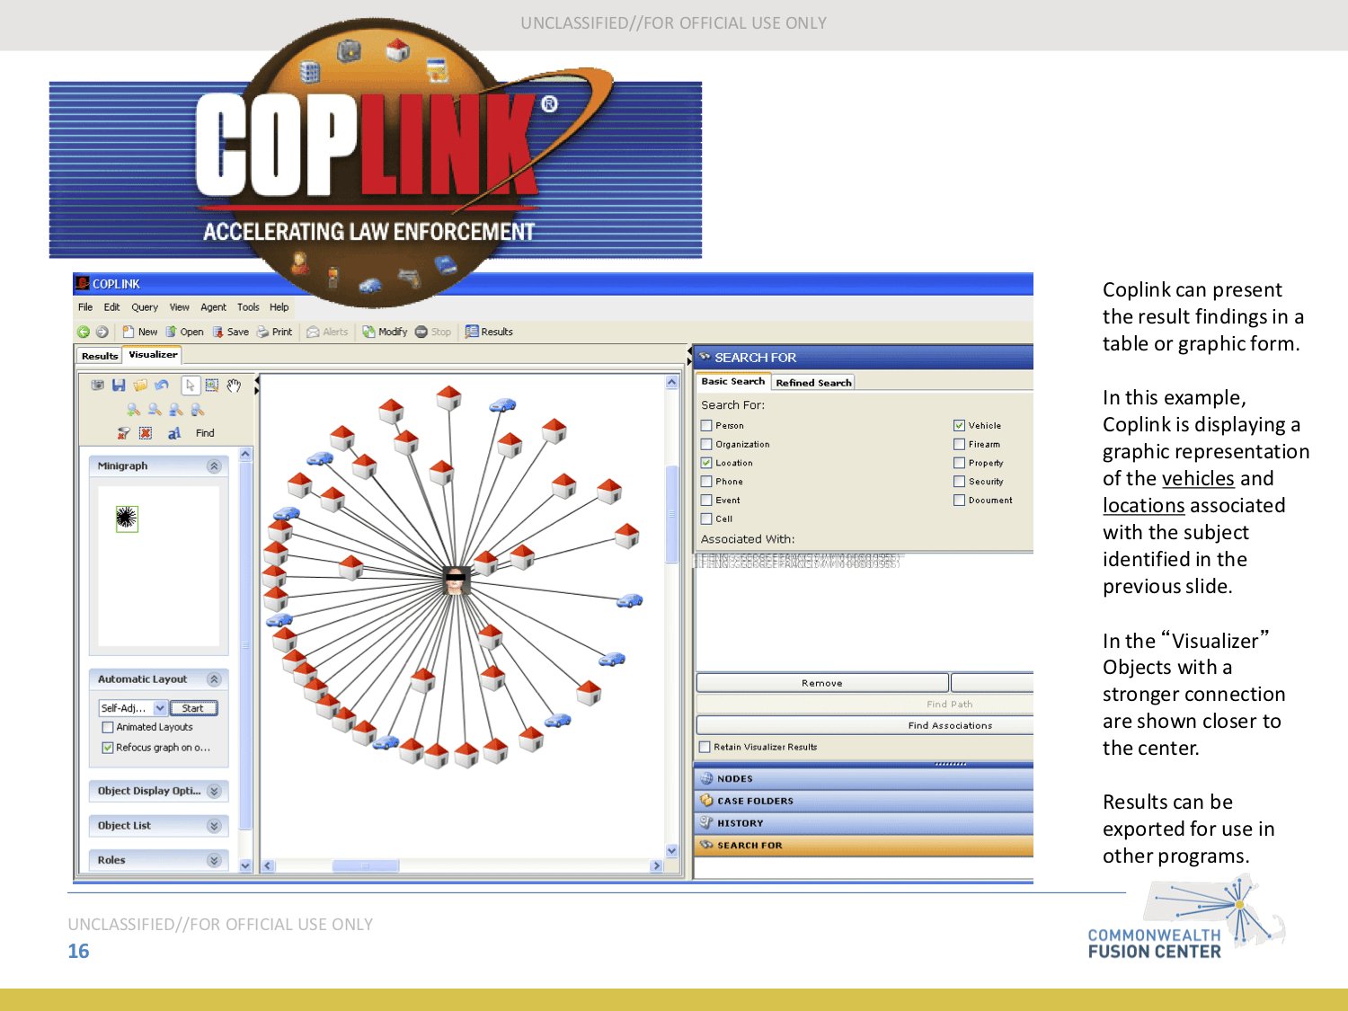1348x1011 pixels.
Task: Click the blue undo arrow icon
Action: click(x=162, y=386)
